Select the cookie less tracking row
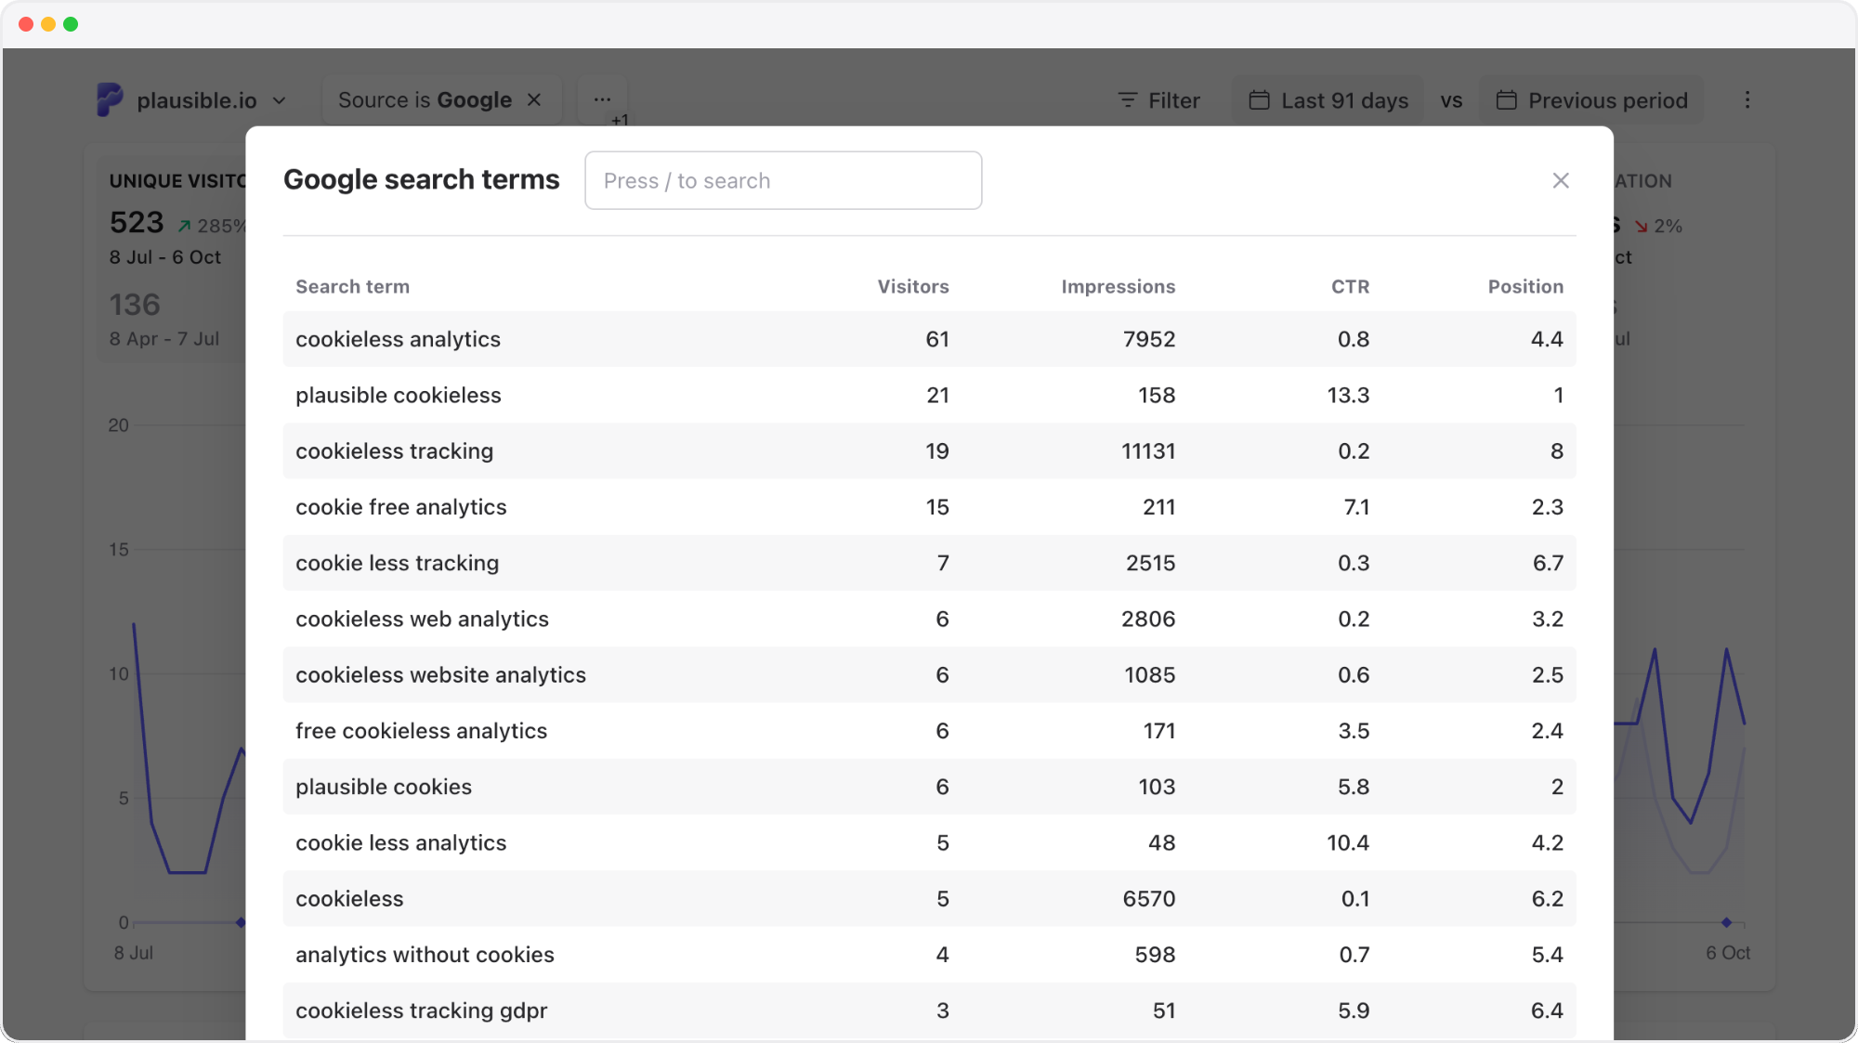Screen dimensions: 1858x1043 pos(929,563)
